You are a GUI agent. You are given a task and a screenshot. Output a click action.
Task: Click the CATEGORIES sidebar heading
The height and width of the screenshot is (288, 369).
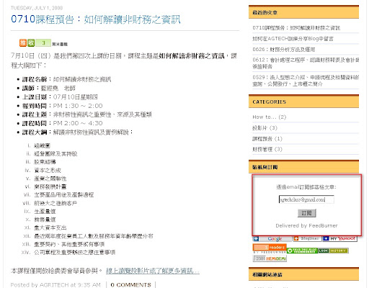click(270, 102)
